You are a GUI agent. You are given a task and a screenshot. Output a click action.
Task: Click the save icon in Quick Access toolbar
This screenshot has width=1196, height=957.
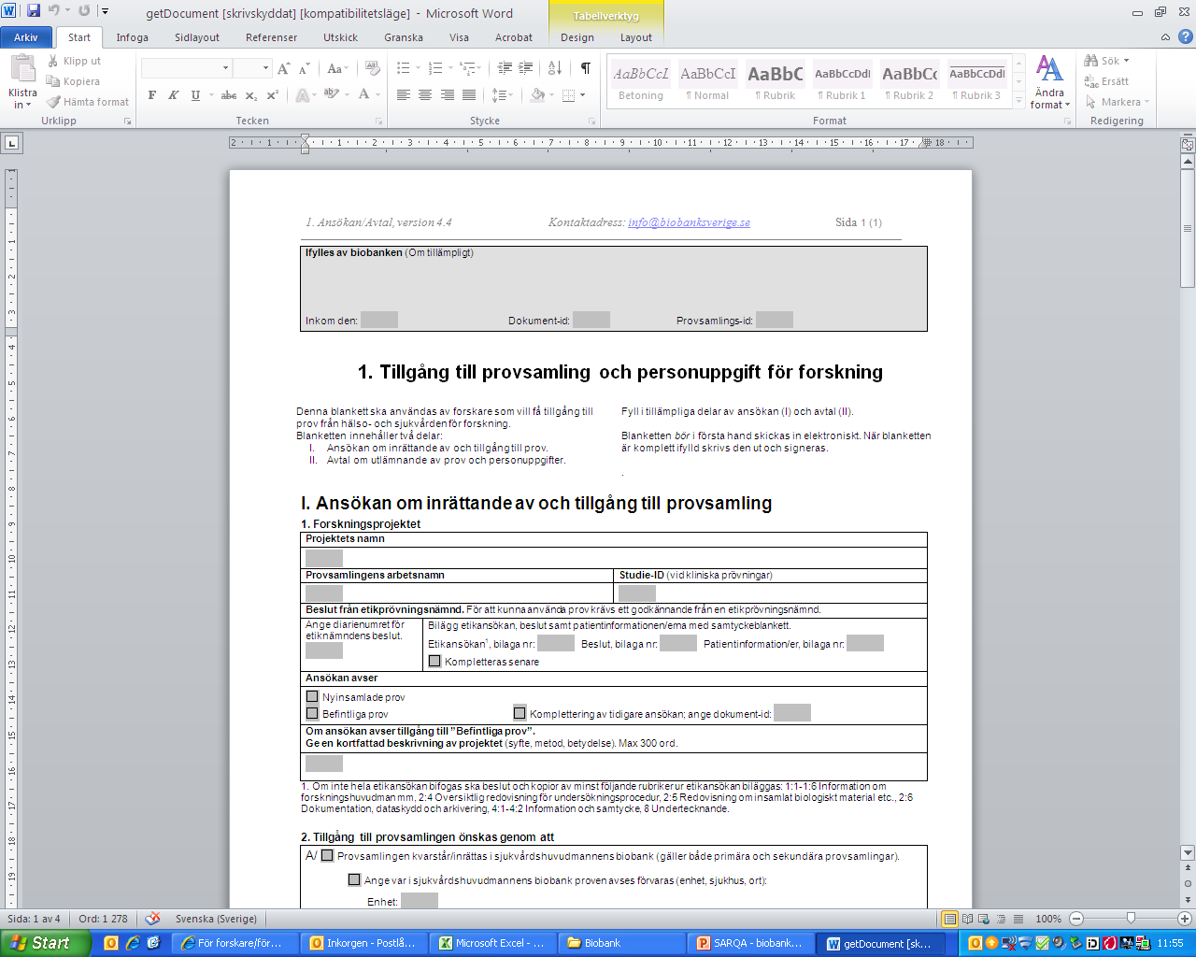click(x=34, y=11)
